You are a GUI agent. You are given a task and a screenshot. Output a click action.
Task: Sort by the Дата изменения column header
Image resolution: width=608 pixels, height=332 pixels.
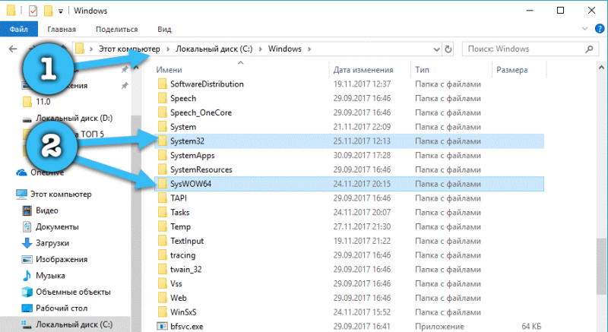[x=363, y=70]
